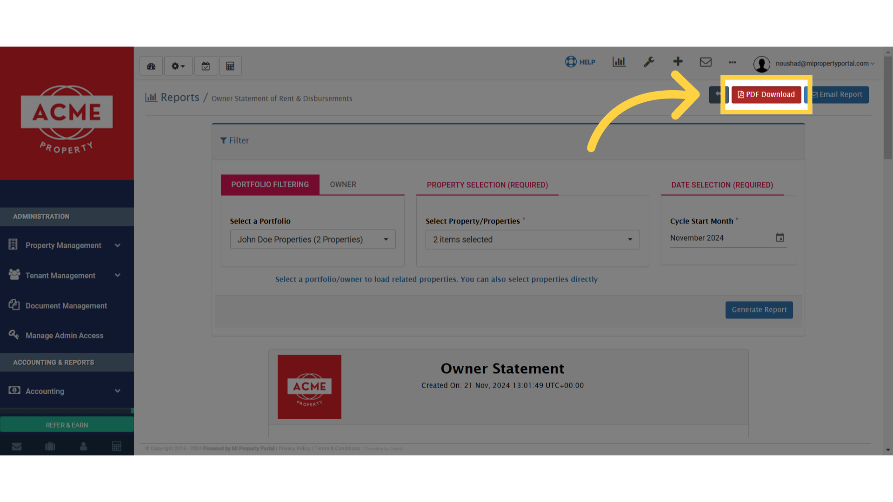
Task: Click the Document Management files icon
Action: (14, 304)
